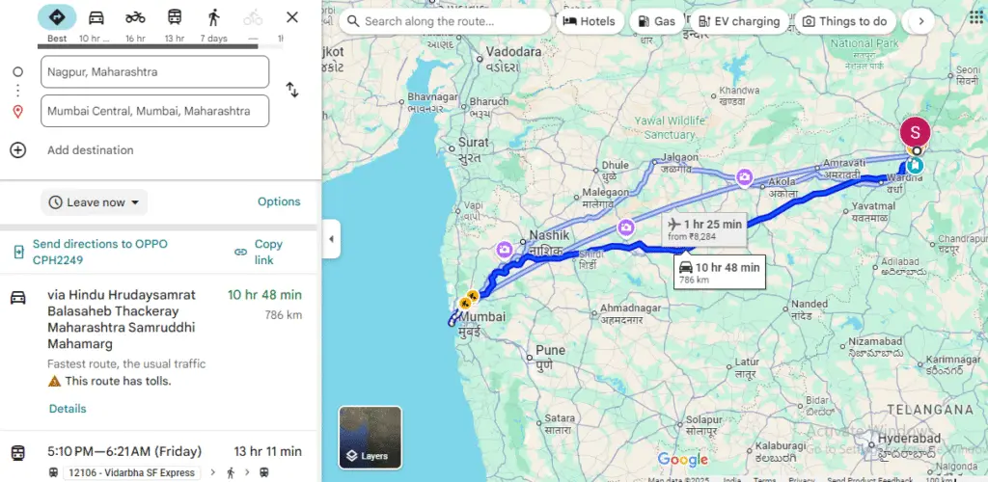Click the S profile marker on map
The height and width of the screenshot is (482, 988).
(915, 132)
